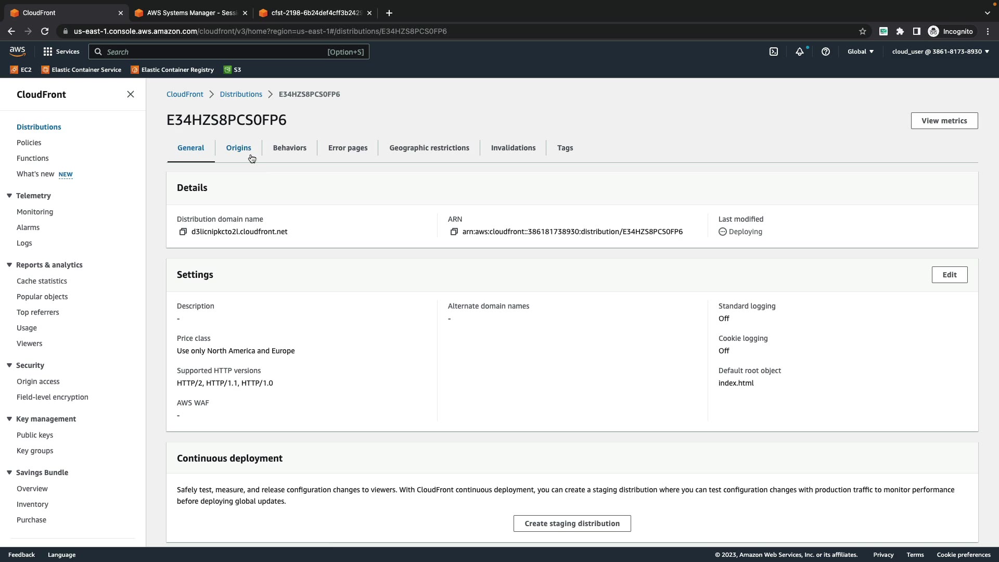This screenshot has width=999, height=562.
Task: Switch to the Invalidations tab
Action: coord(513,148)
